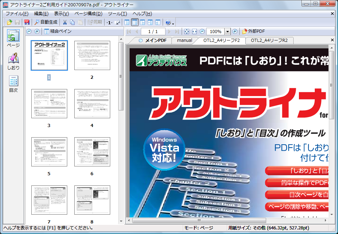The width and height of the screenshot is (338, 234).
Task: Click the 結合ペイン button
Action: coord(58,31)
